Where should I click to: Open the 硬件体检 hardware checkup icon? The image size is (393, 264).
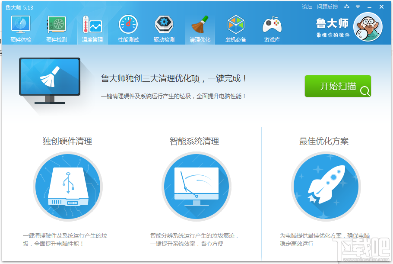point(21,29)
